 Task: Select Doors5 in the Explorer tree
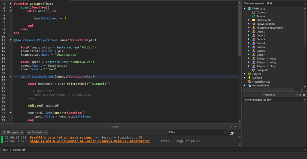click(261, 47)
